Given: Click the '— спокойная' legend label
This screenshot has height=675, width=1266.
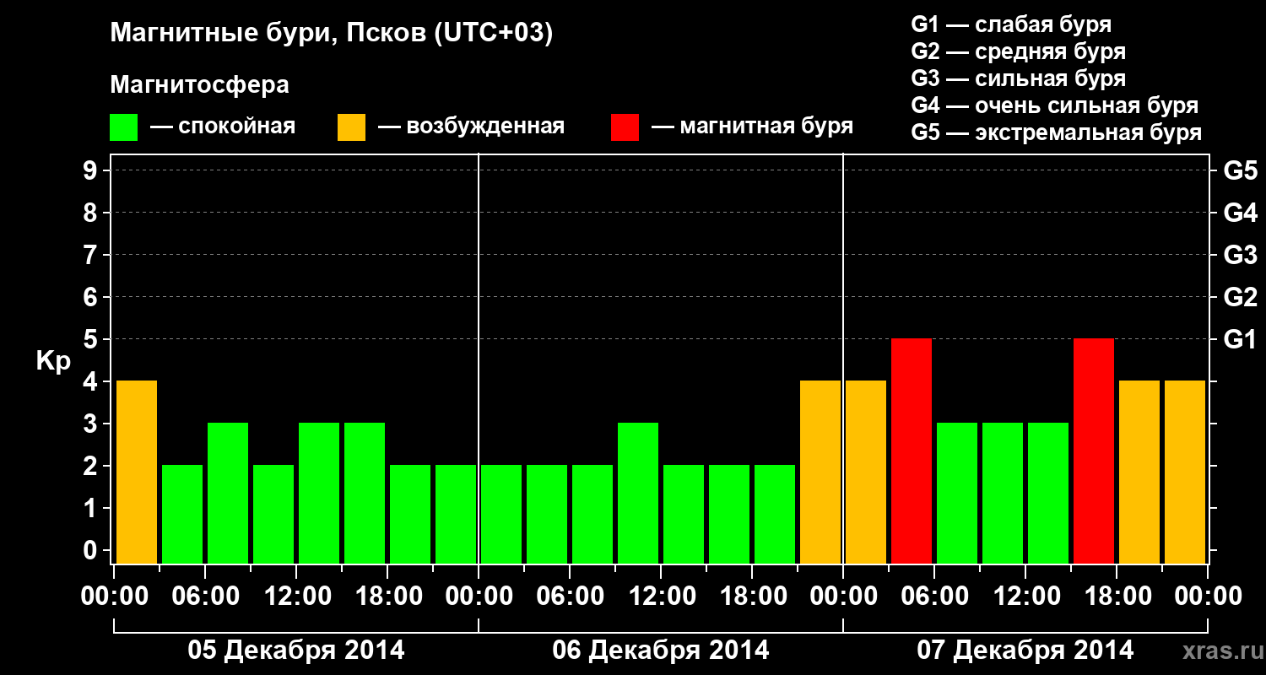Looking at the screenshot, I should pyautogui.click(x=223, y=127).
